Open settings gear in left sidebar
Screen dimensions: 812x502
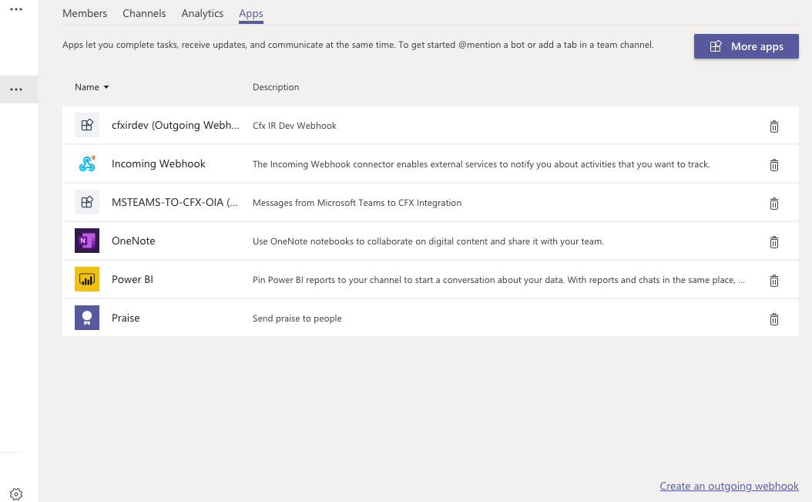(16, 494)
